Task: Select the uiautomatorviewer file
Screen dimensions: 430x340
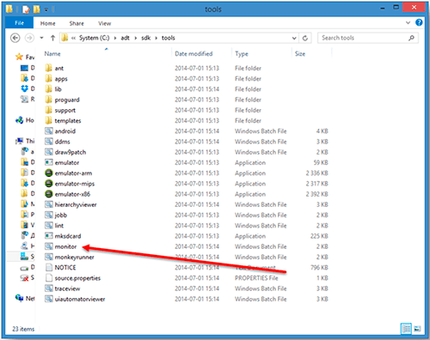Action: tap(80, 299)
